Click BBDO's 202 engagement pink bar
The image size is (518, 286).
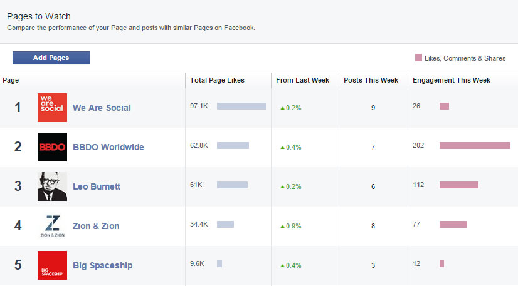tap(475, 145)
